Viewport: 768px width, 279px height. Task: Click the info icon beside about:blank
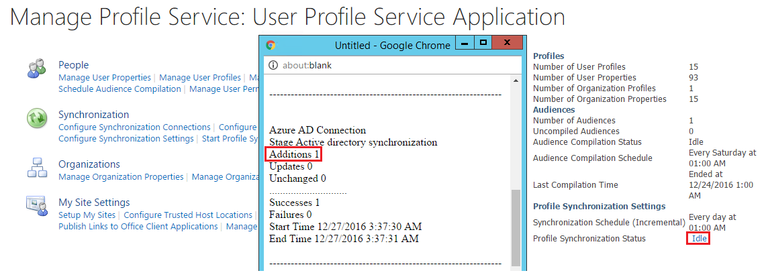point(273,65)
